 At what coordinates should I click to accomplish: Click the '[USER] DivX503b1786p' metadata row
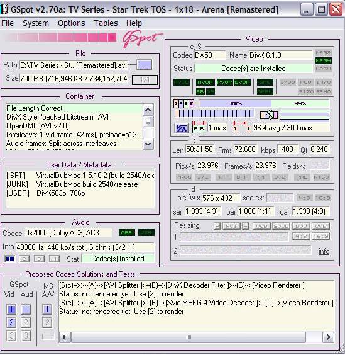(x=80, y=193)
